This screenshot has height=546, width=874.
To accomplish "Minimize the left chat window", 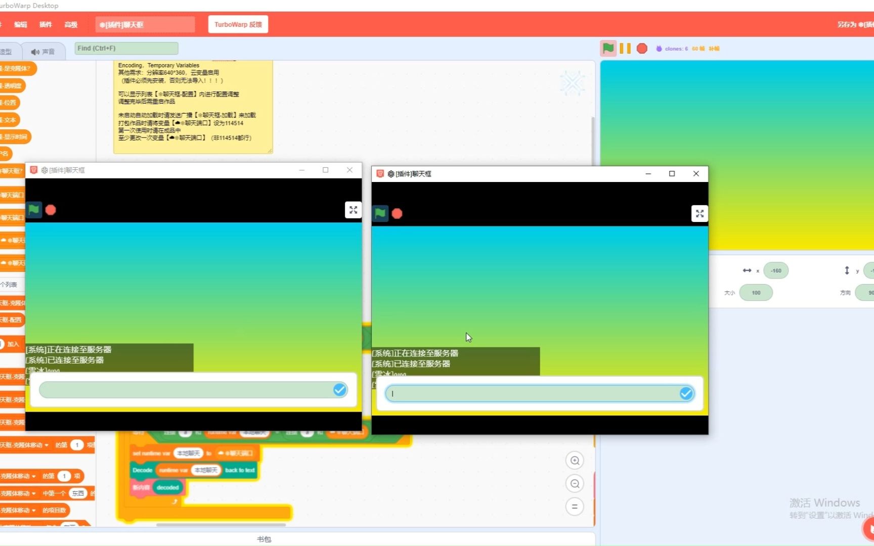I will tap(301, 170).
